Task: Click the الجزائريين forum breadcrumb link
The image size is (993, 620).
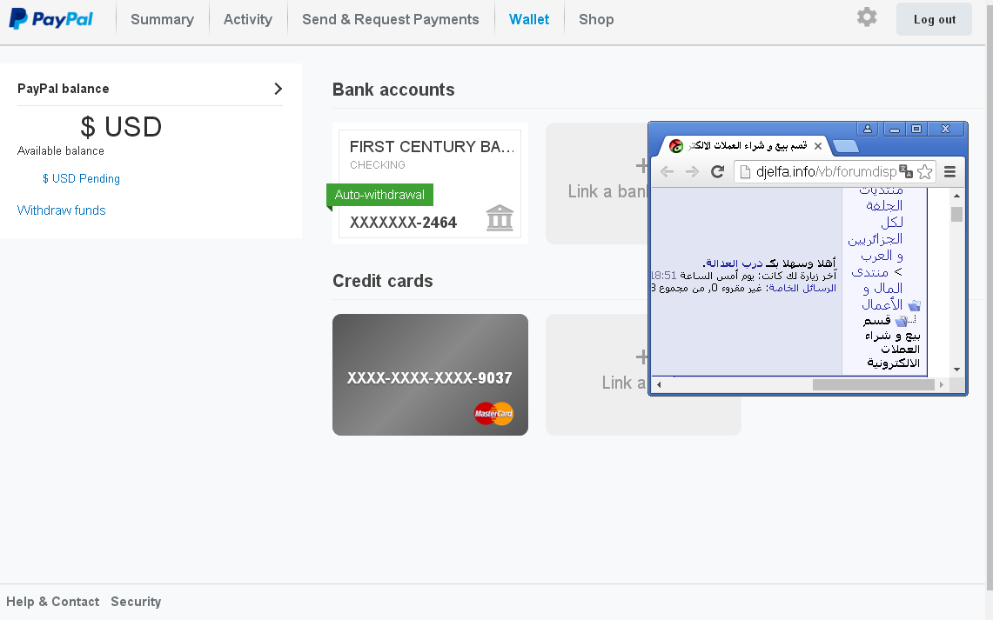Action: (876, 240)
